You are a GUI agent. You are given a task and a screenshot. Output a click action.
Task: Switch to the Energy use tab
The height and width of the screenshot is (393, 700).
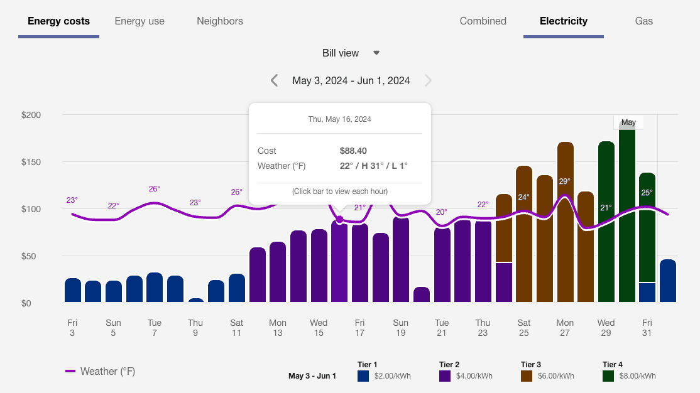pos(139,21)
